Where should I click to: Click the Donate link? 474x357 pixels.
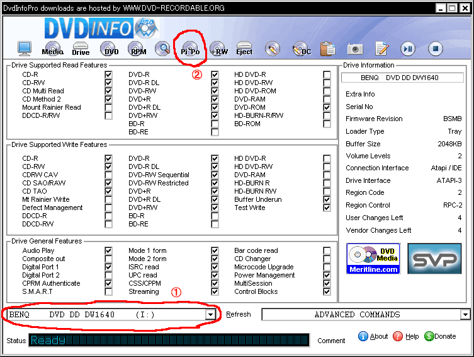pyautogui.click(x=445, y=336)
